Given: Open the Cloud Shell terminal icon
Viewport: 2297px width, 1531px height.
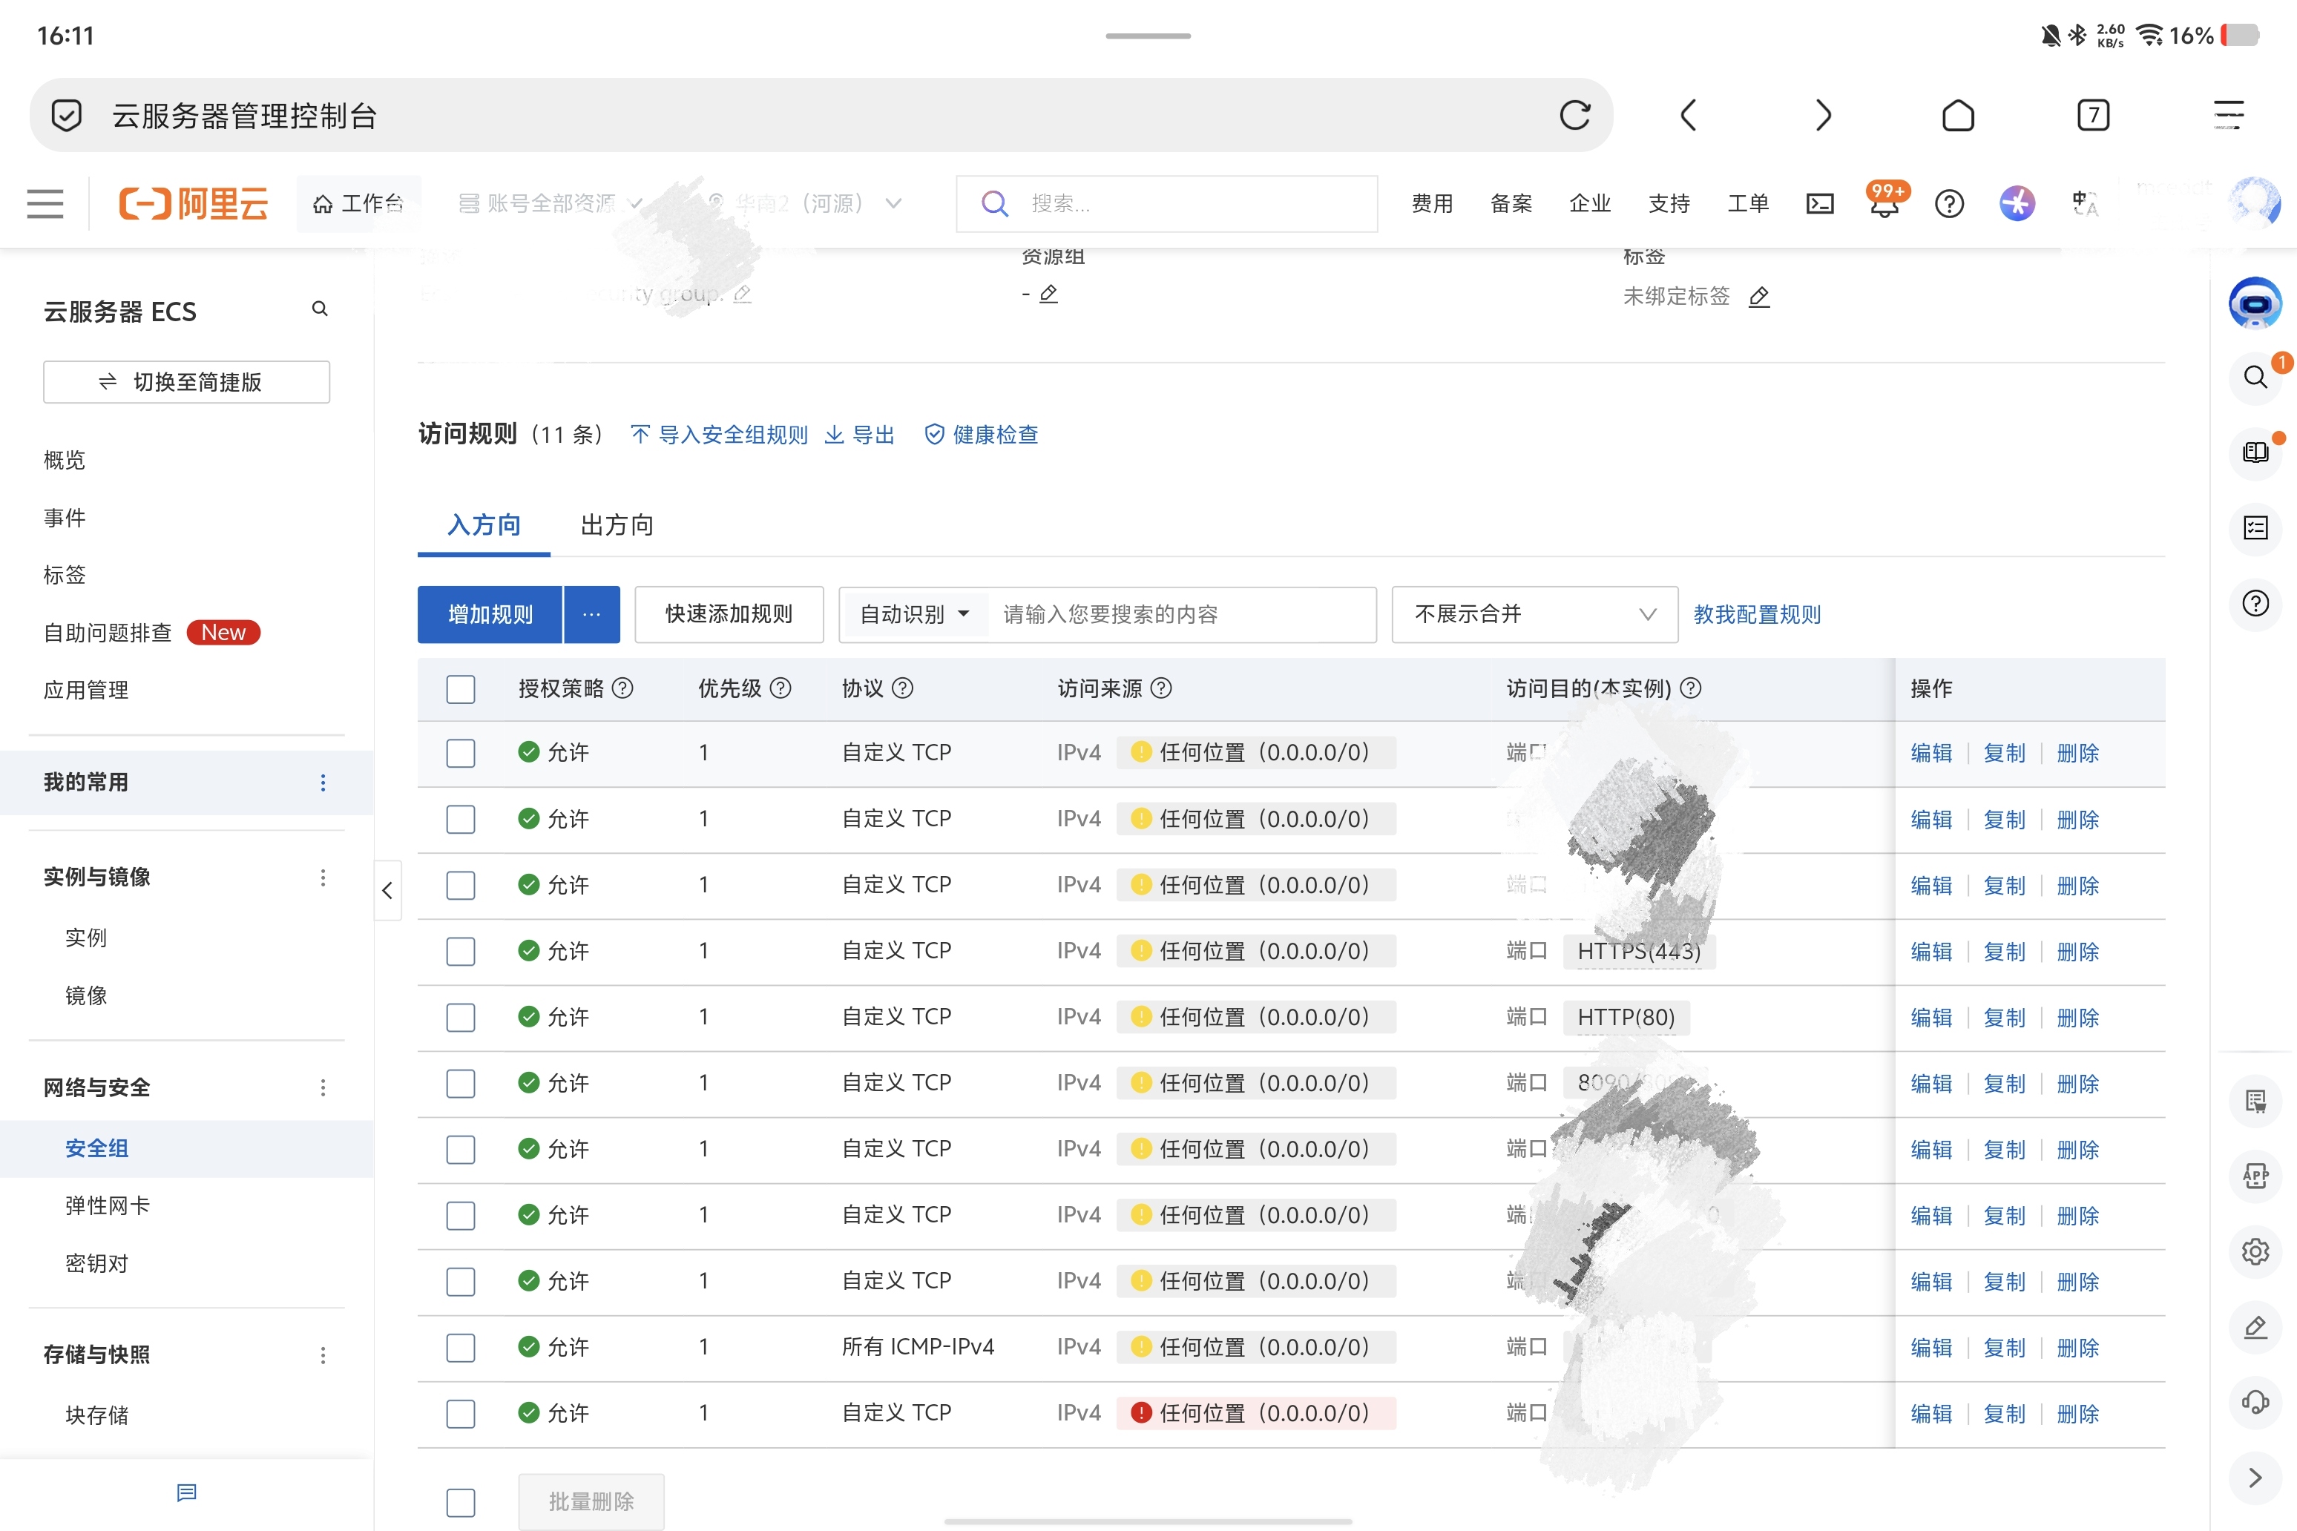Looking at the screenshot, I should tap(1819, 203).
